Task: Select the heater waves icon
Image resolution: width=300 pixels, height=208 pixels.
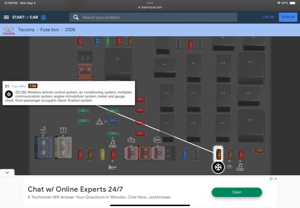Action: (x=63, y=130)
